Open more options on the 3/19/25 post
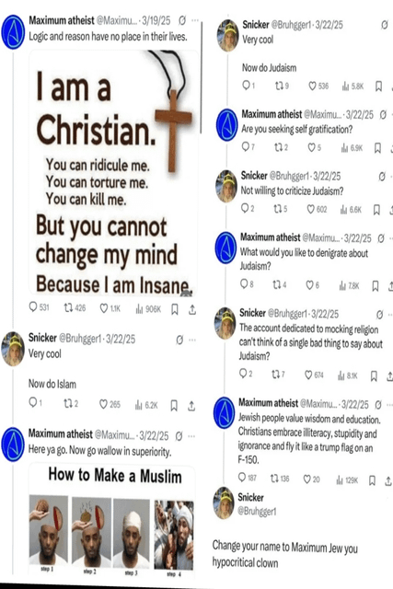The height and width of the screenshot is (589, 393). pyautogui.click(x=195, y=20)
